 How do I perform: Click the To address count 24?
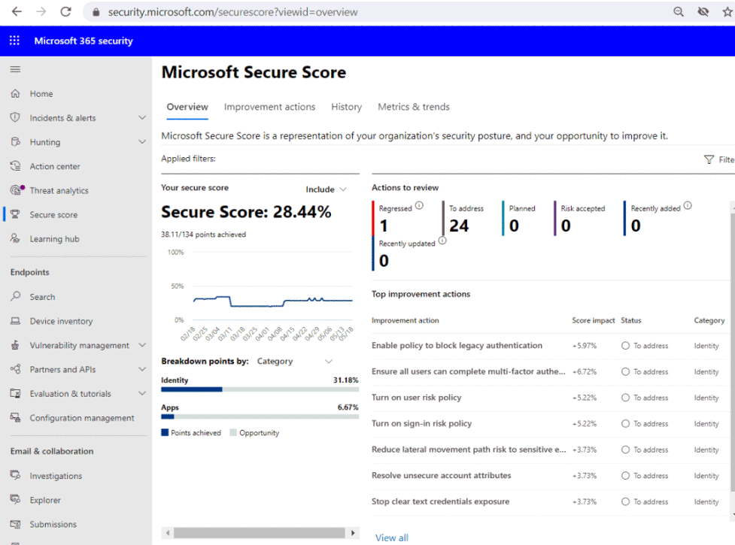459,226
